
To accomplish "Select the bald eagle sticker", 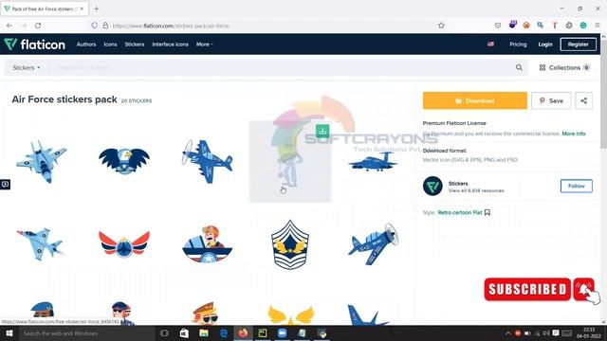I will tap(124, 160).
